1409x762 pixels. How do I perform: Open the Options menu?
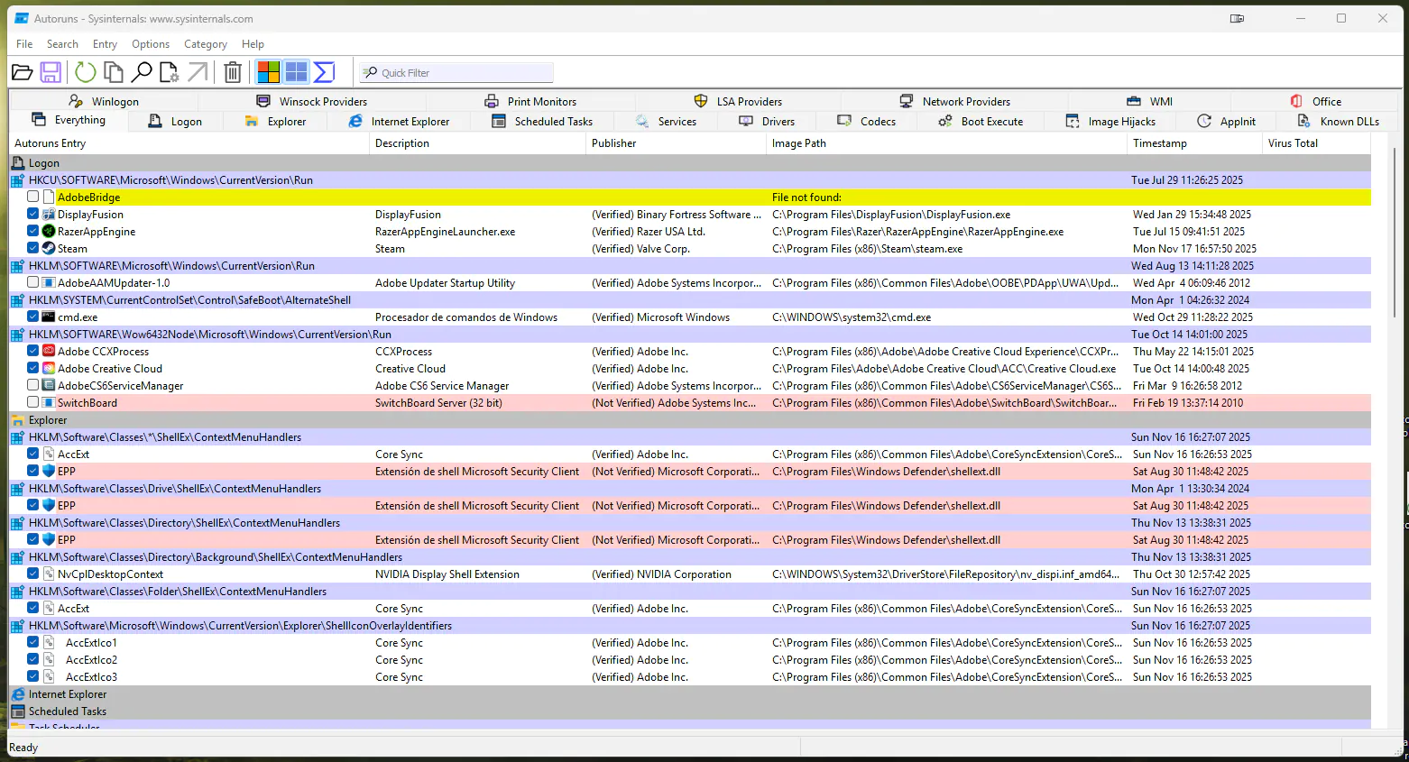[151, 44]
